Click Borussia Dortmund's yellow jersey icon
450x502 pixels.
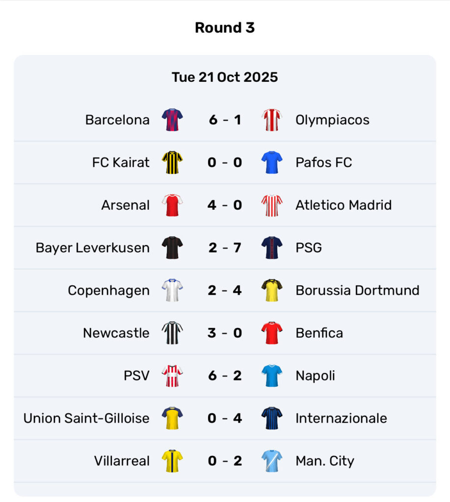tap(272, 290)
